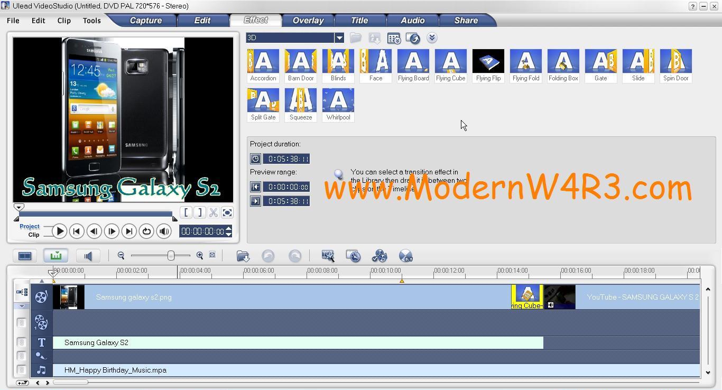
Task: Select the Accordion transition effect
Action: (263, 66)
